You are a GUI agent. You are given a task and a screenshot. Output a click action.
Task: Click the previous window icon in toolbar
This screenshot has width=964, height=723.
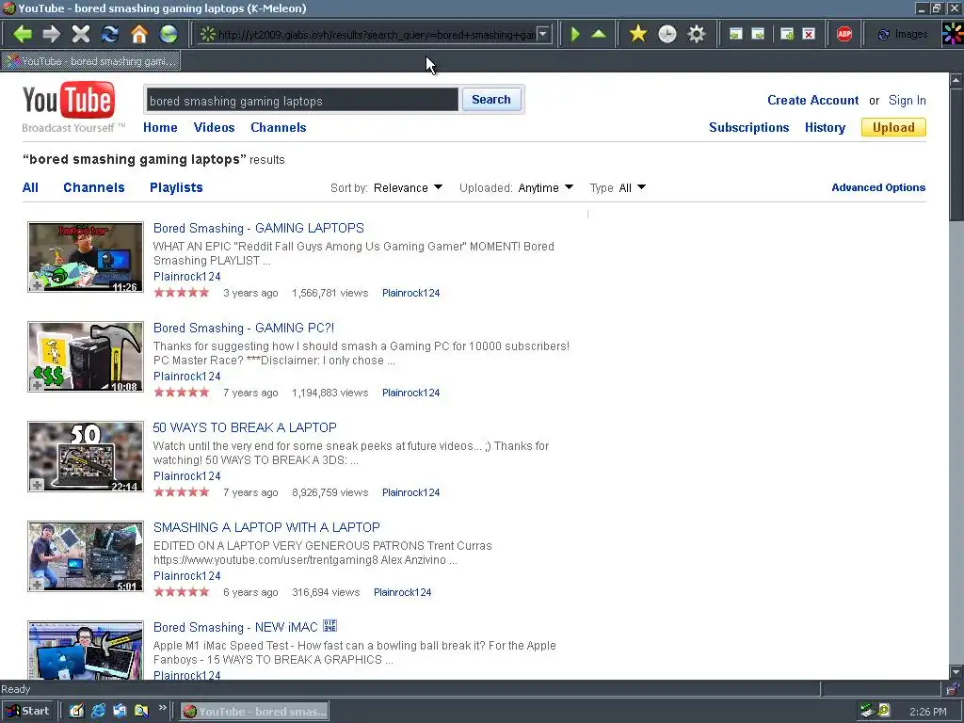[735, 35]
